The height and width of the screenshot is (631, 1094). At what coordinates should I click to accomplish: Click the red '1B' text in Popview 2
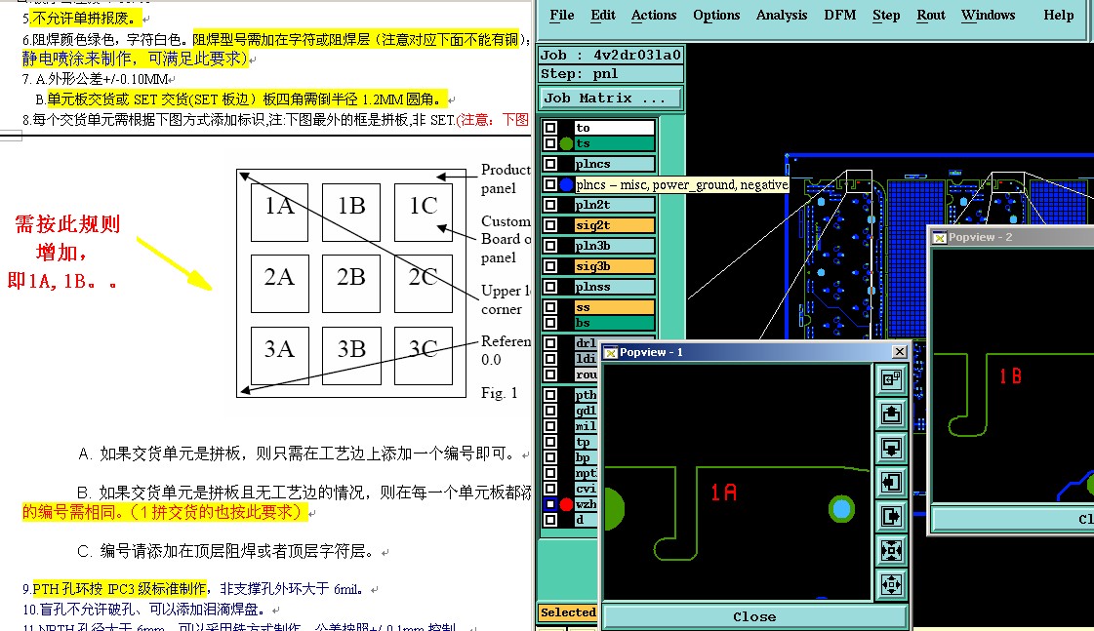[1010, 376]
